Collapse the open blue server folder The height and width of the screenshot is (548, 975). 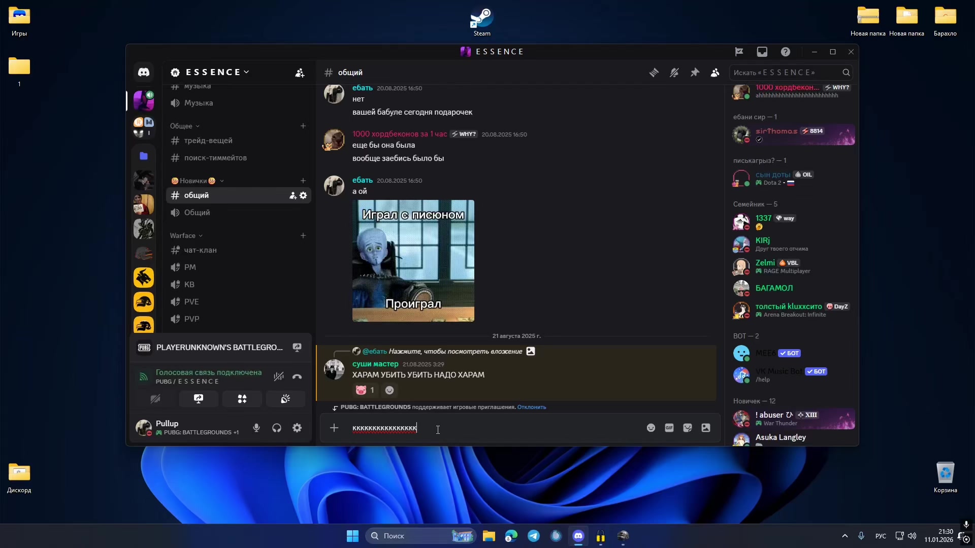pos(144,156)
